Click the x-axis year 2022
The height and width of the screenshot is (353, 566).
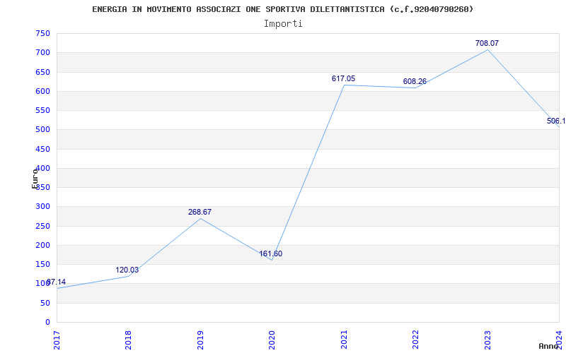click(415, 340)
